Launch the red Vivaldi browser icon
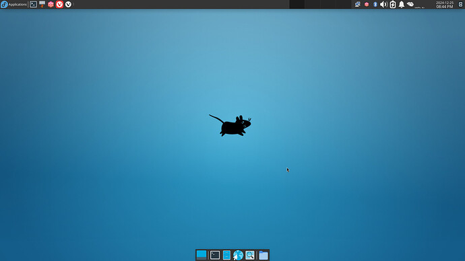 tap(59, 5)
